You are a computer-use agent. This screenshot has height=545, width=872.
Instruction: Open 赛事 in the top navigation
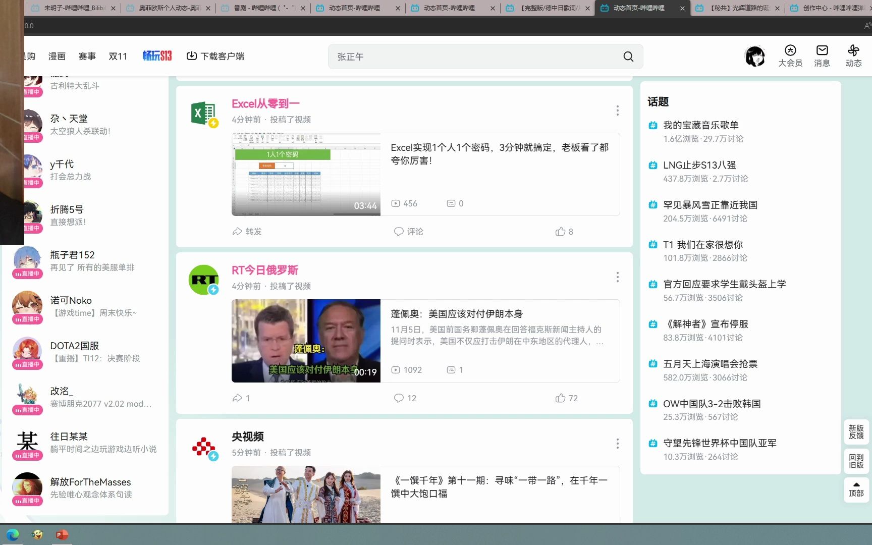(x=87, y=56)
